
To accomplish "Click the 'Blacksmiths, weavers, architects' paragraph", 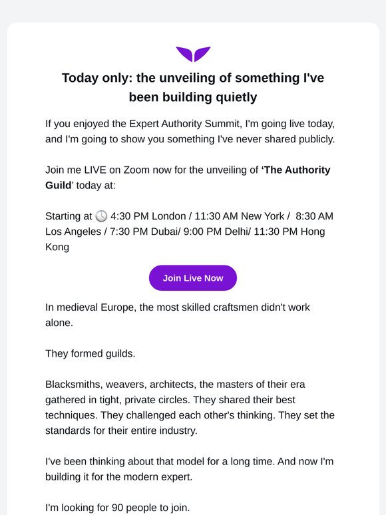I will pos(190,407).
